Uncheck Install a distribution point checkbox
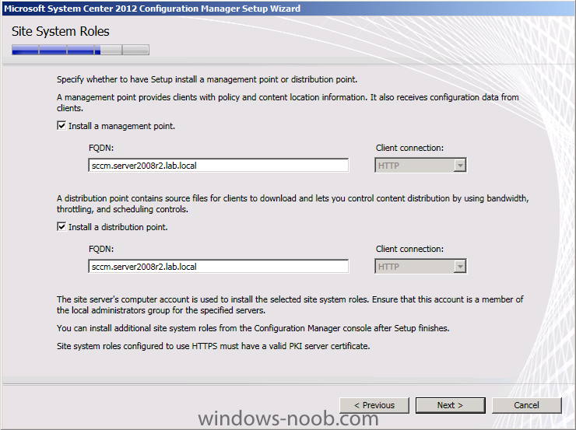Viewport: 576px width, 430px height. (x=61, y=227)
